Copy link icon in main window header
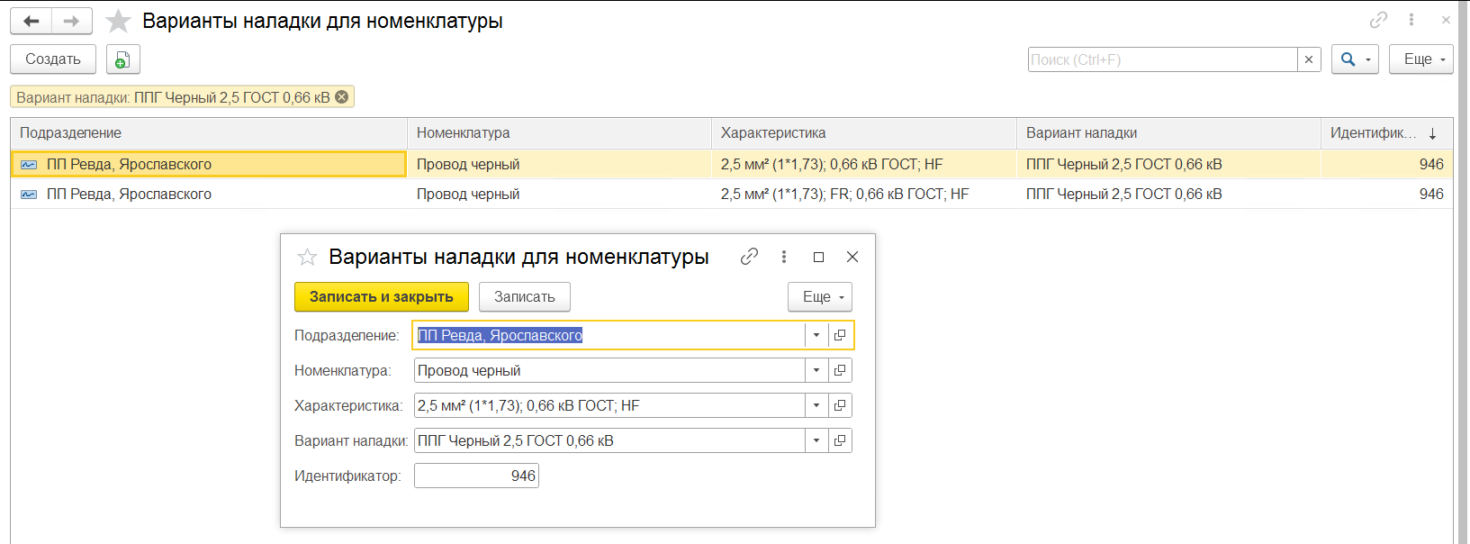The image size is (1470, 544). click(1378, 20)
